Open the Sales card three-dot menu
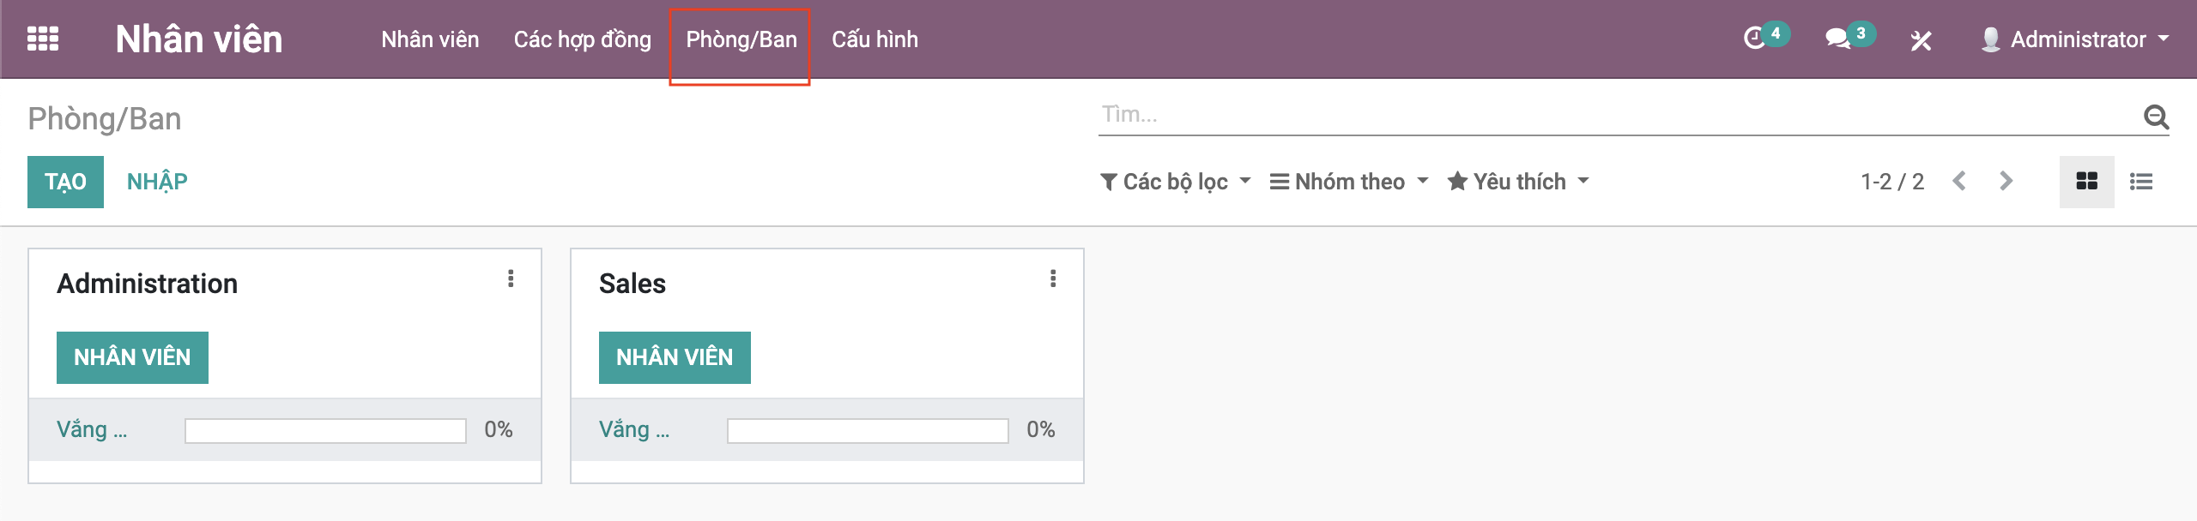This screenshot has width=2197, height=521. (1053, 278)
